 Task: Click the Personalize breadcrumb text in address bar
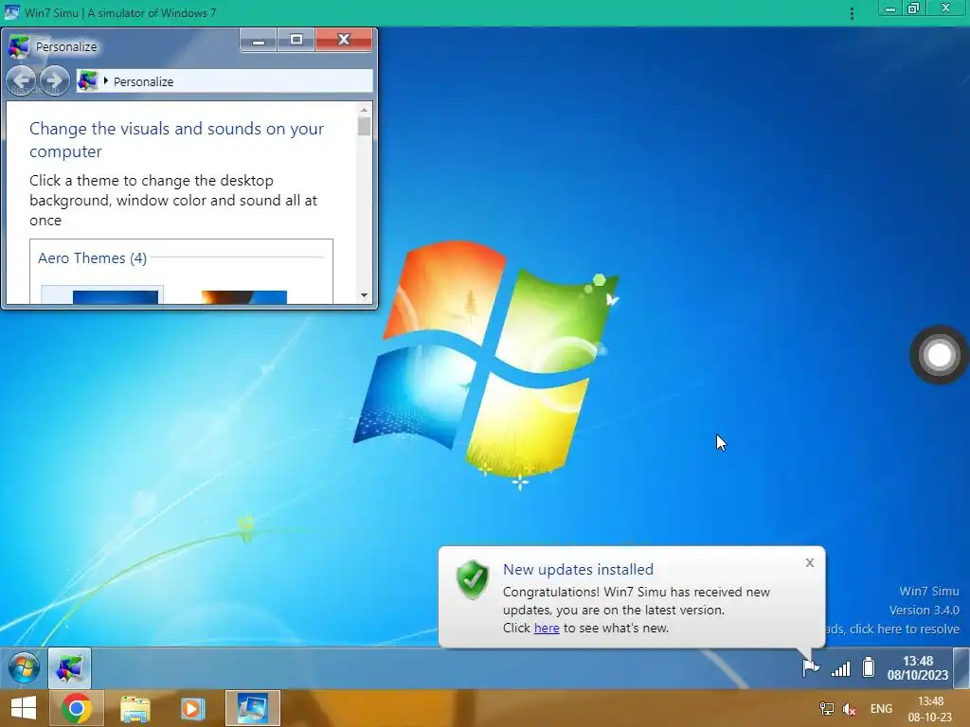point(144,81)
